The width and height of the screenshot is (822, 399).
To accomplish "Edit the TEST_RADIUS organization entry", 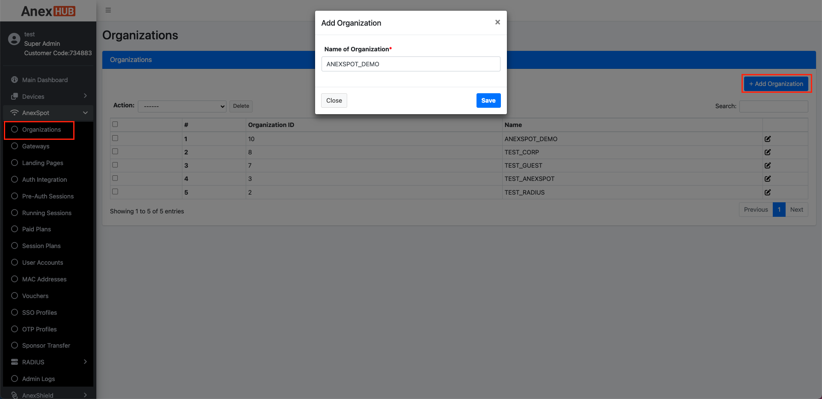I will click(x=767, y=192).
